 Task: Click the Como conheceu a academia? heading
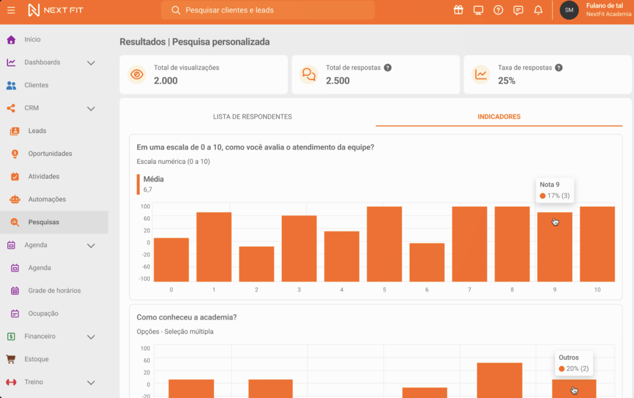[x=187, y=317]
